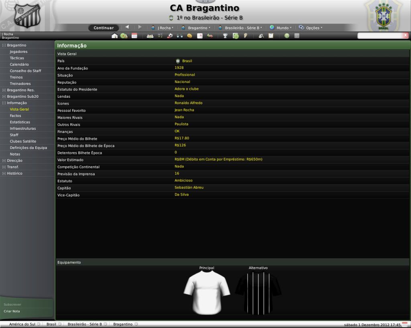Select Infraestruturas in the sidebar
The height and width of the screenshot is (328, 411).
[x=23, y=129]
